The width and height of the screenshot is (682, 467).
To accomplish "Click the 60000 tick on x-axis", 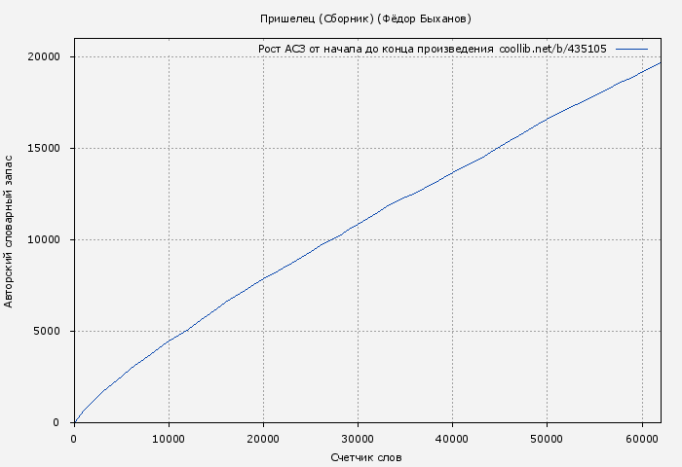I will coord(641,438).
